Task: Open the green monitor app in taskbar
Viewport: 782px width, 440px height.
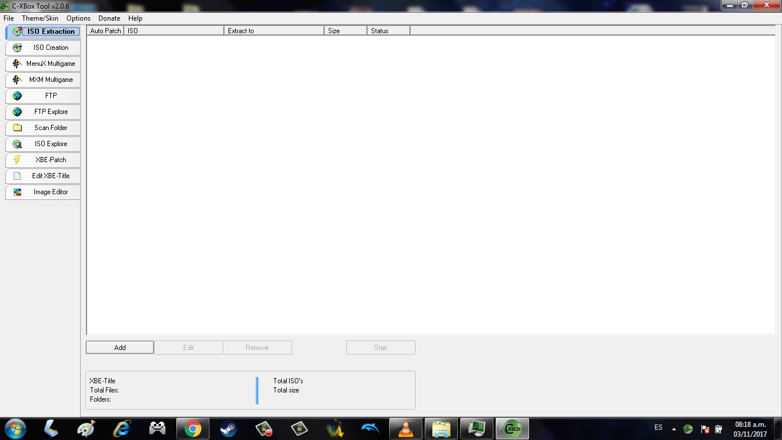Action: (477, 429)
